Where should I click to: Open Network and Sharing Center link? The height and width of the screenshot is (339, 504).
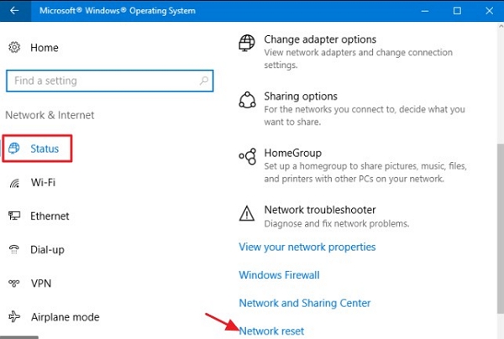click(305, 303)
